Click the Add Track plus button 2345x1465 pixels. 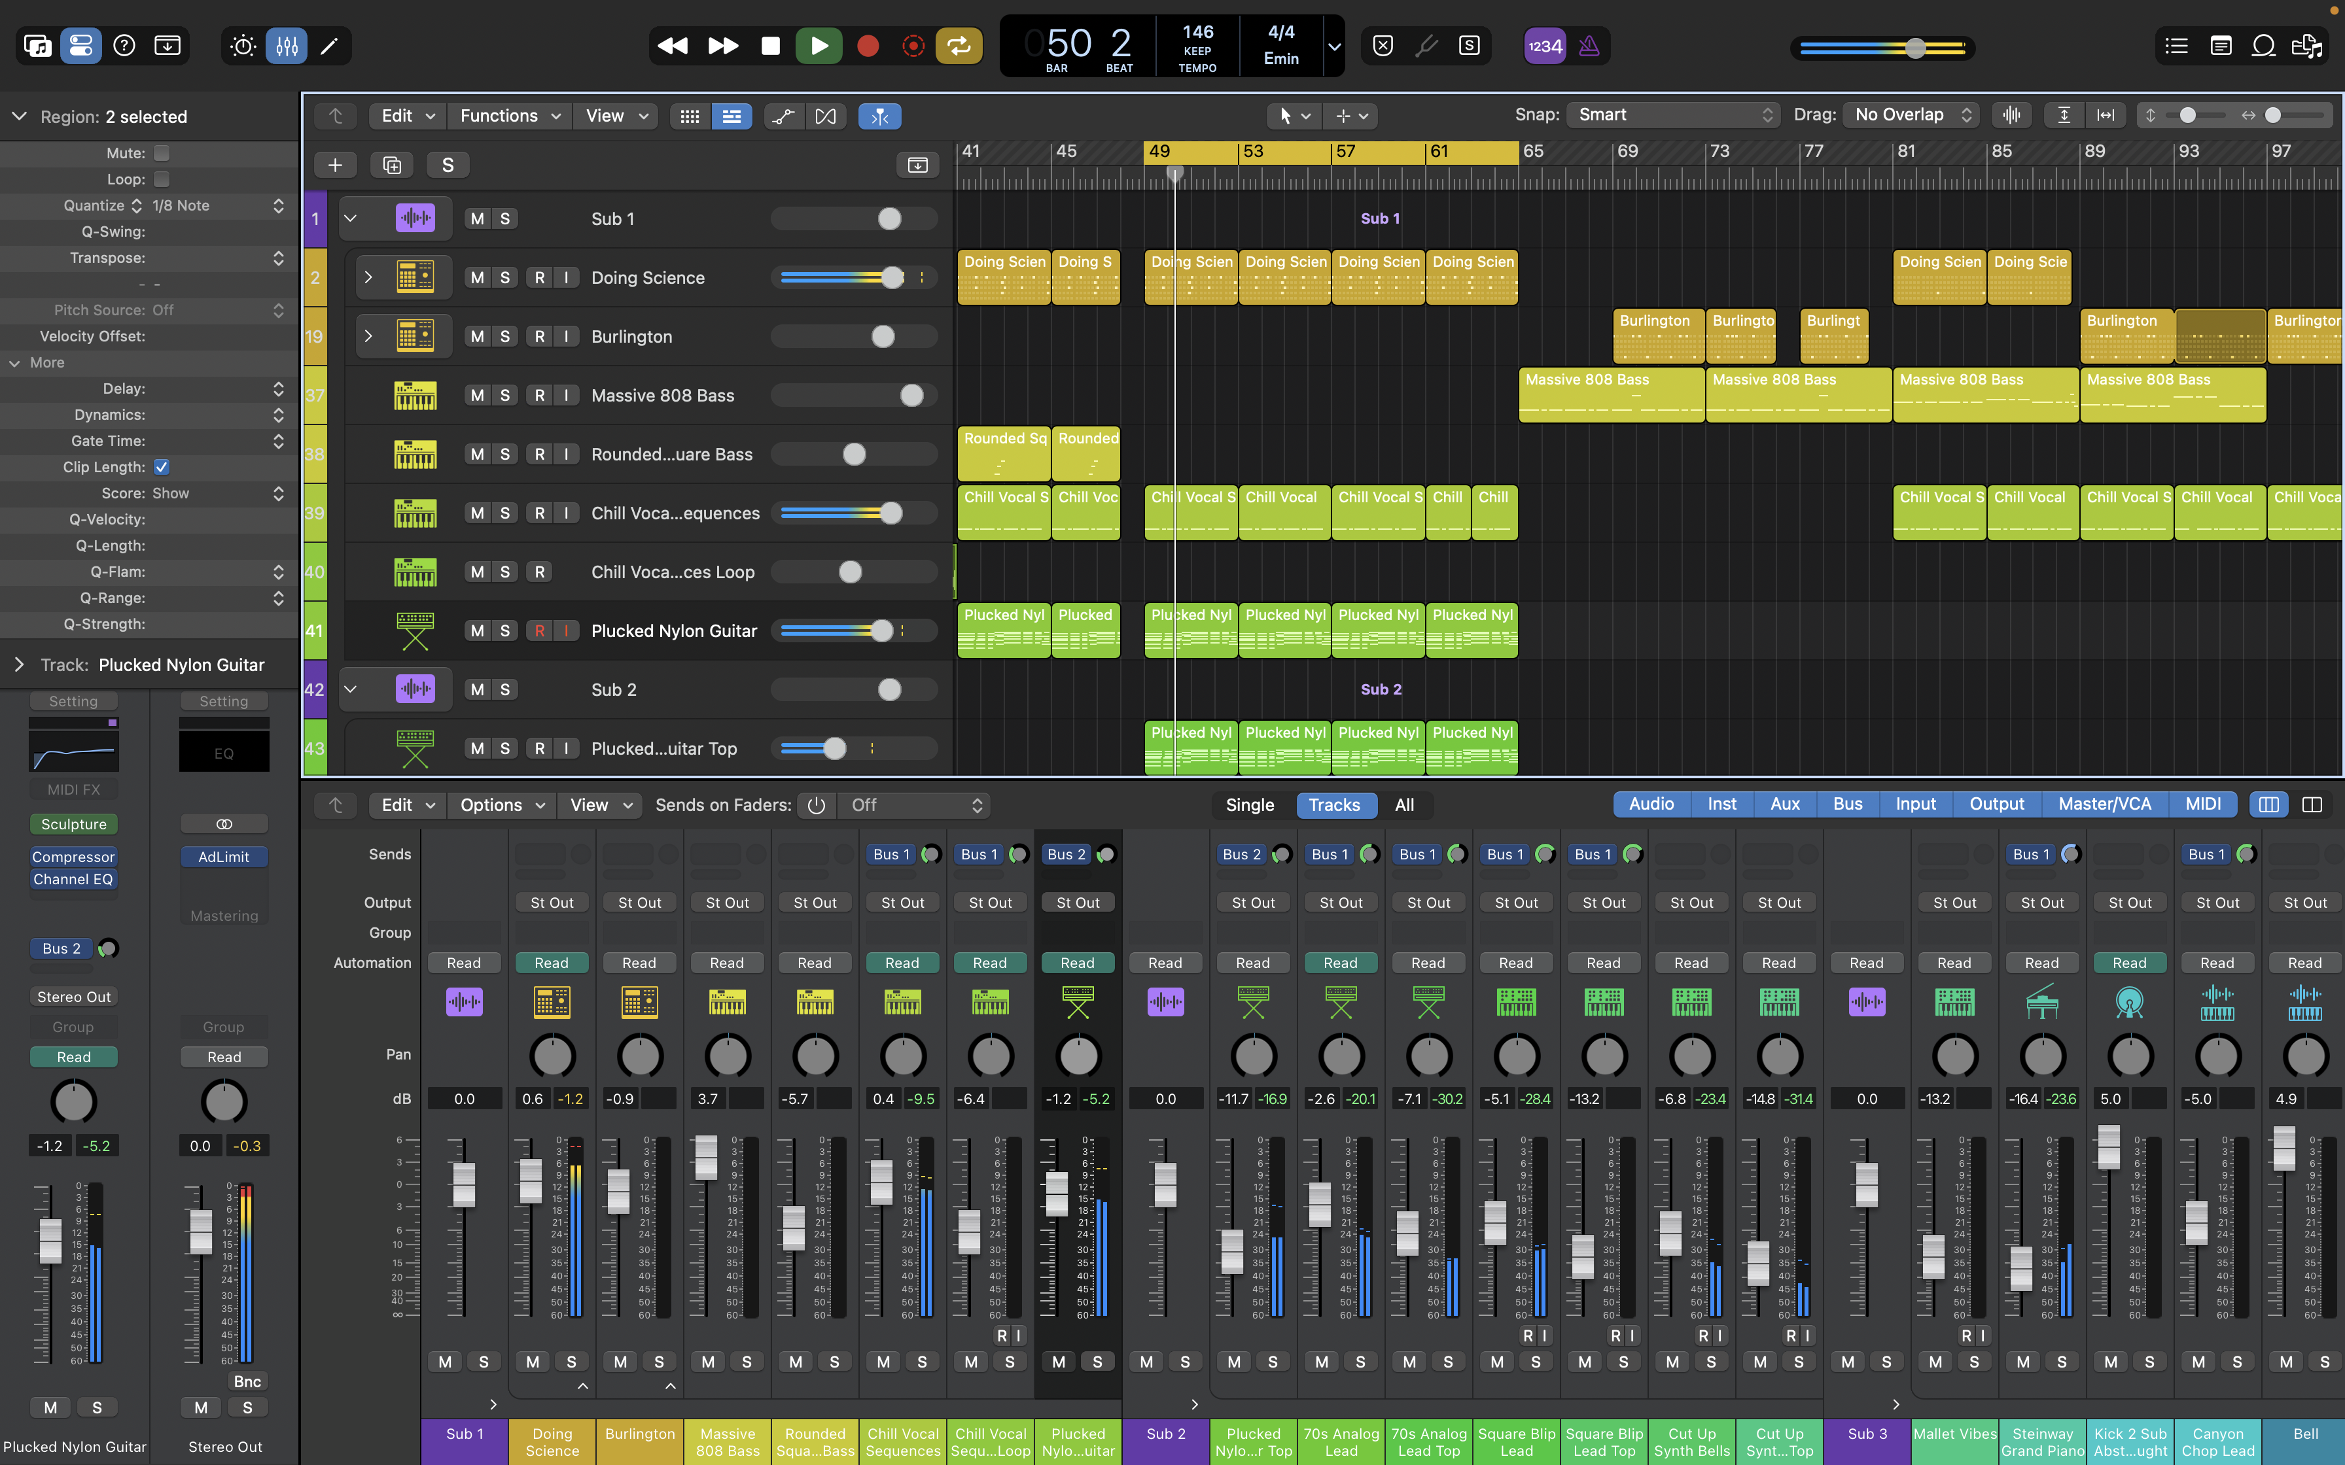click(335, 165)
